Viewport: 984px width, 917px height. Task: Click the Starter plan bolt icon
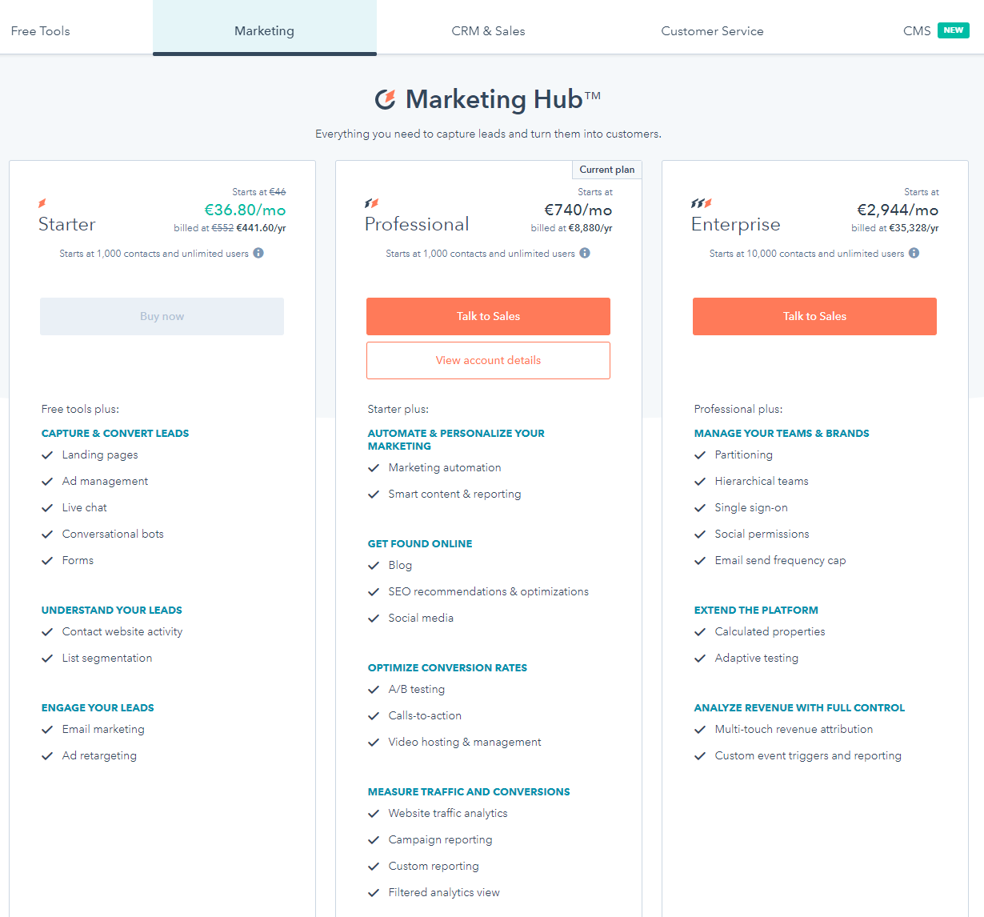[42, 203]
